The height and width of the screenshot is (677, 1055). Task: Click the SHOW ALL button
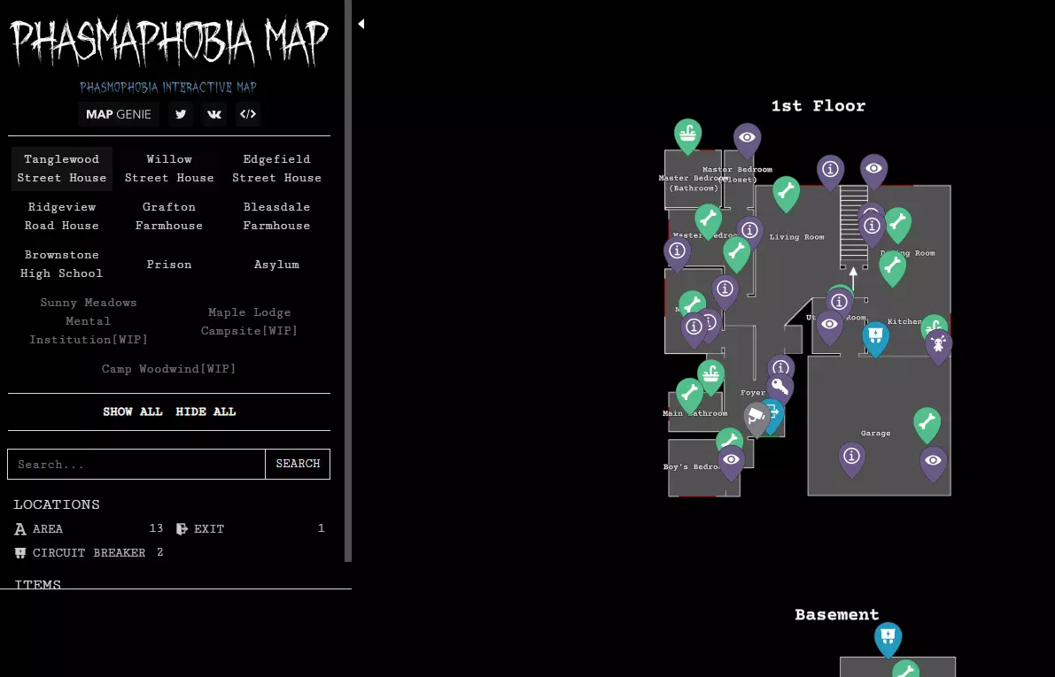tap(133, 412)
